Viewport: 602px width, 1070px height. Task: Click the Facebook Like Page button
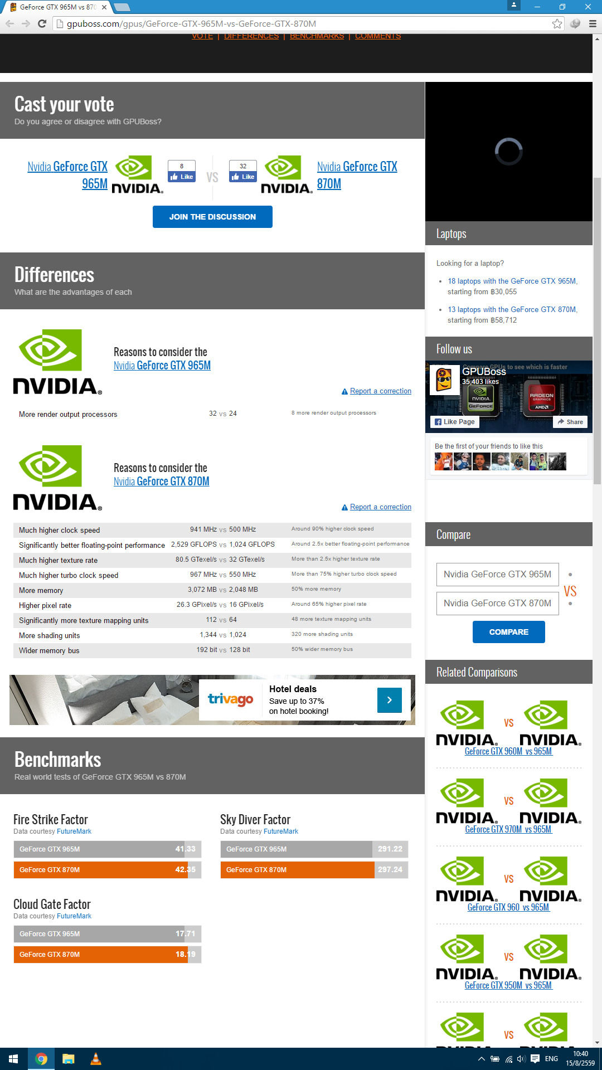pyautogui.click(x=455, y=422)
